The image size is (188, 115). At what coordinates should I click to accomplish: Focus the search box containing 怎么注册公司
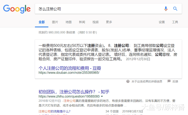[x=97, y=9]
